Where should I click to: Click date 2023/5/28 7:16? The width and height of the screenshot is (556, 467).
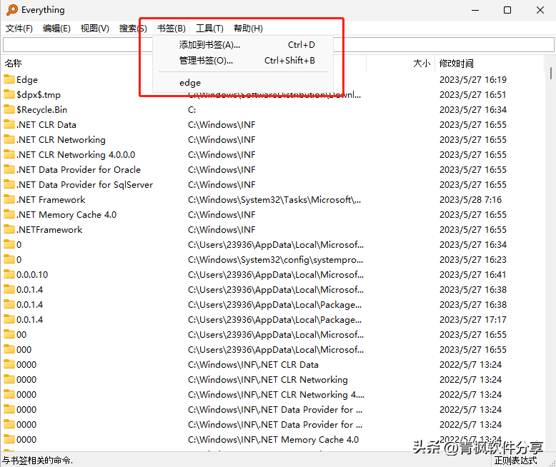pos(470,200)
